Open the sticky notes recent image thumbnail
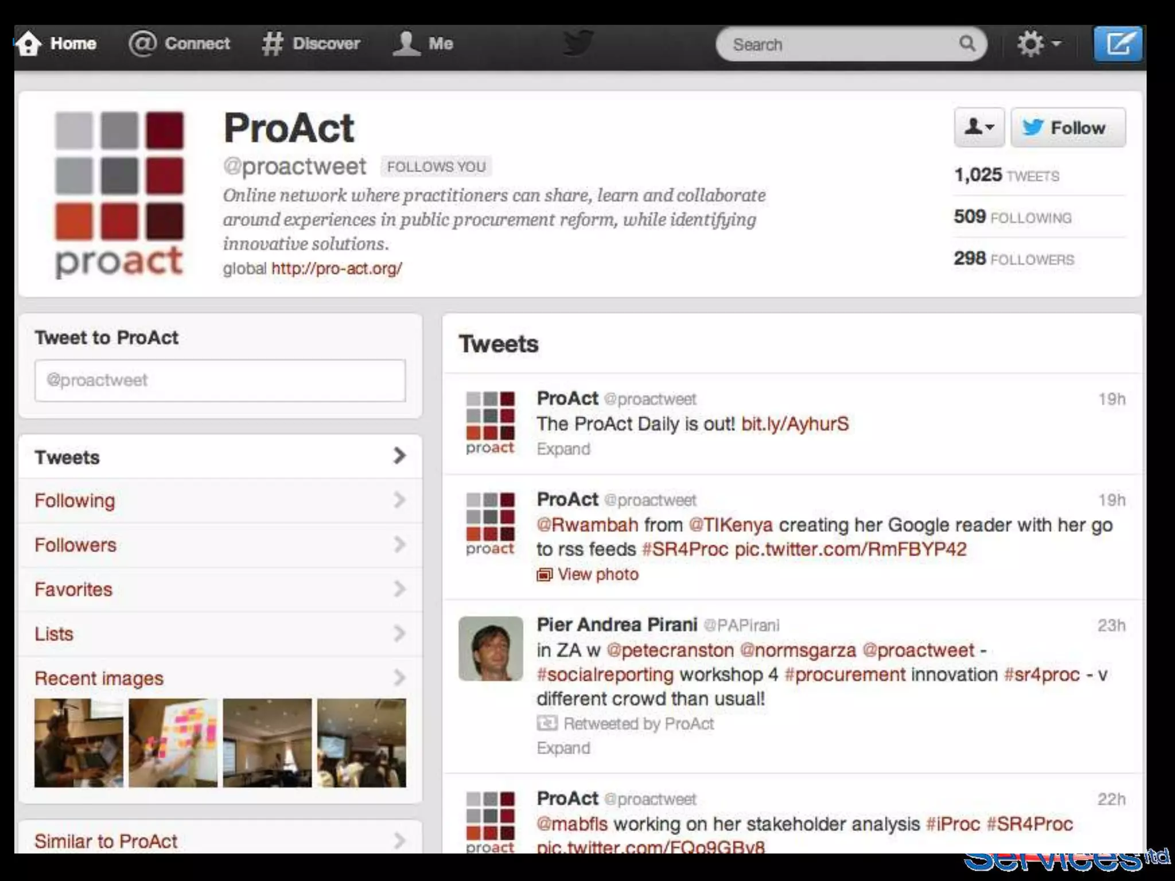This screenshot has height=881, width=1175. 173,742
